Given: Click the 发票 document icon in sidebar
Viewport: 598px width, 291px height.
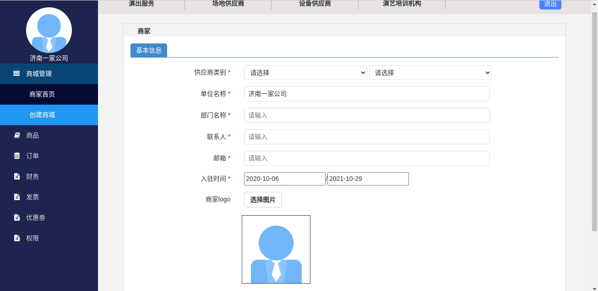Looking at the screenshot, I should (x=17, y=197).
